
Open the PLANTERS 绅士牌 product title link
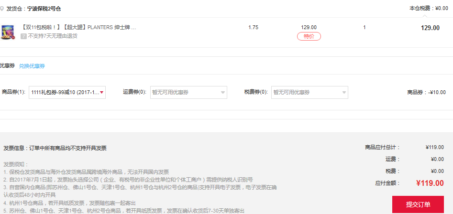click(79, 27)
